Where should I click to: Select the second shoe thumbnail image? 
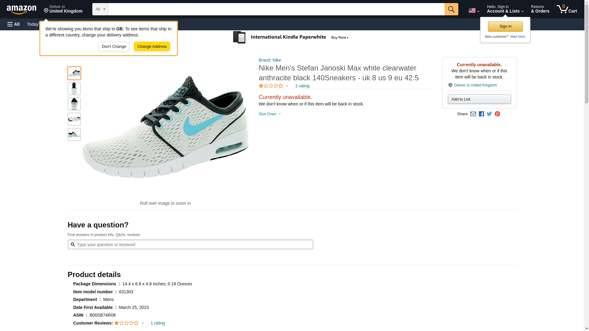(74, 89)
